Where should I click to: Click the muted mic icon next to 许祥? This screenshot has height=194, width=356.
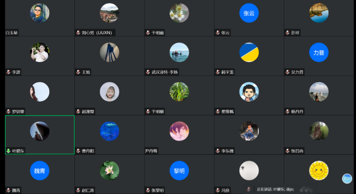coord(287,33)
